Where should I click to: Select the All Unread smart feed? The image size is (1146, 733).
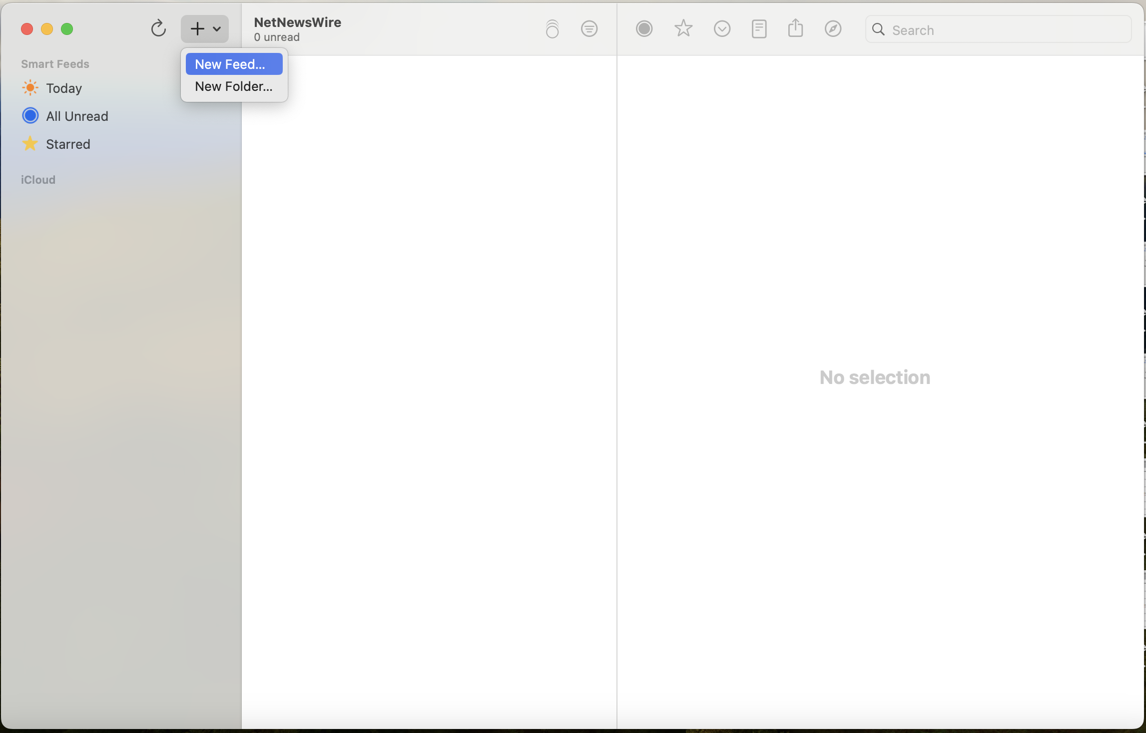77,116
